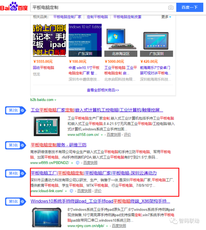206x230 pixels.
Task: Click the 第4名 rank badge icon
Action: [x=16, y=173]
